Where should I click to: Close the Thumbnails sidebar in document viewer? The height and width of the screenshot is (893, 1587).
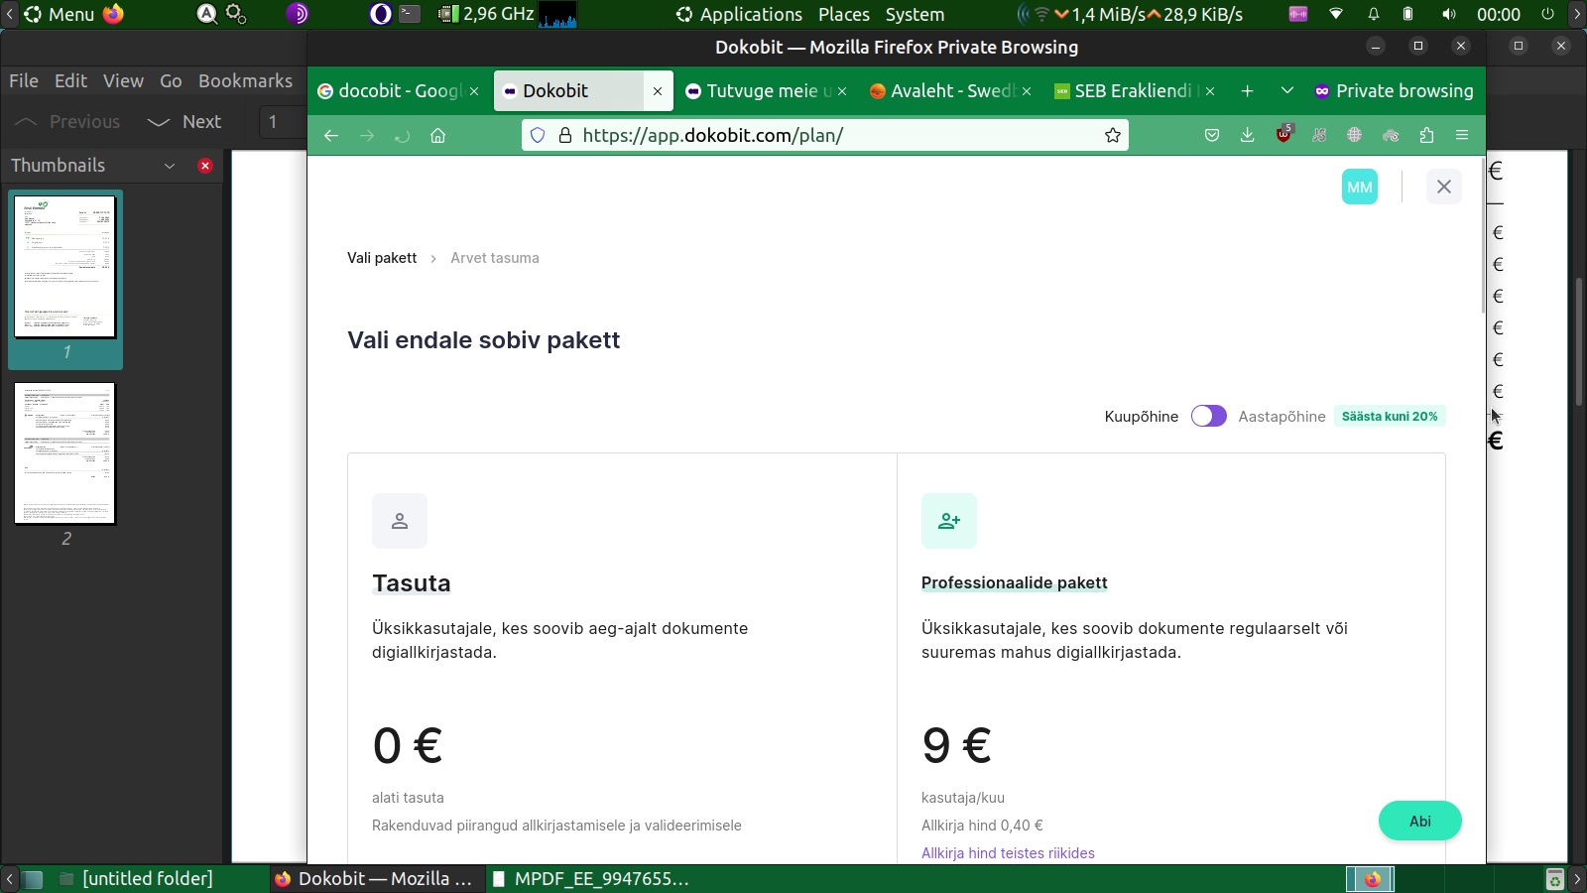(205, 166)
